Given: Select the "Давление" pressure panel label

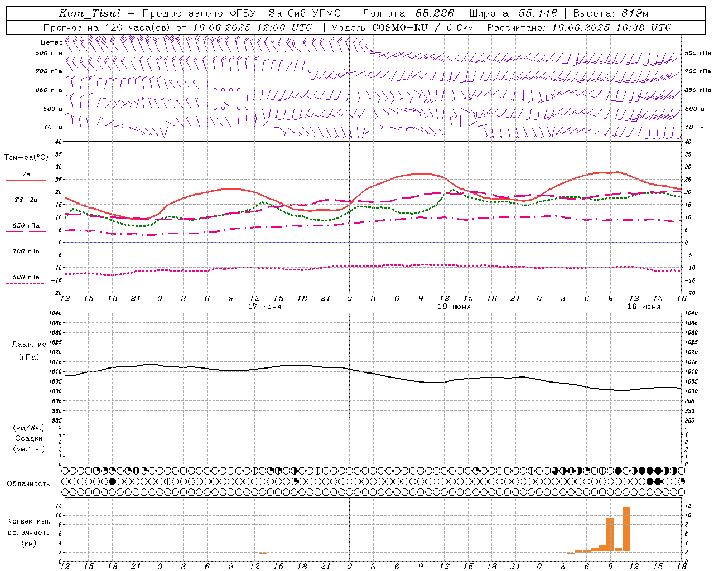Looking at the screenshot, I should [x=29, y=345].
